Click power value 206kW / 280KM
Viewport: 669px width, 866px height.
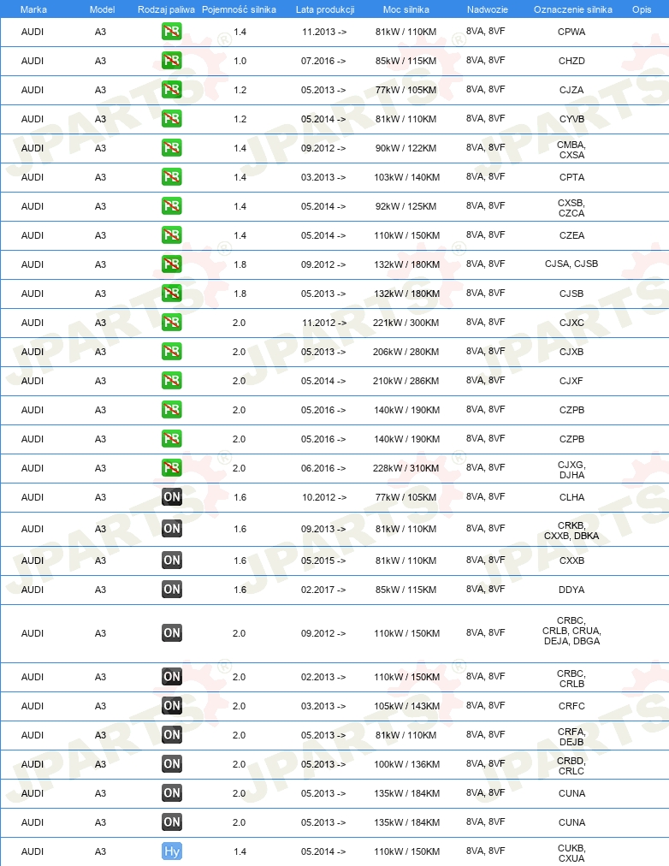pos(406,352)
